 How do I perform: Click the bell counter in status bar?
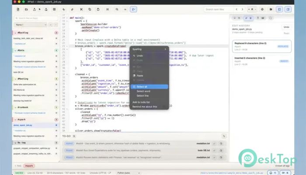[x=272, y=173]
